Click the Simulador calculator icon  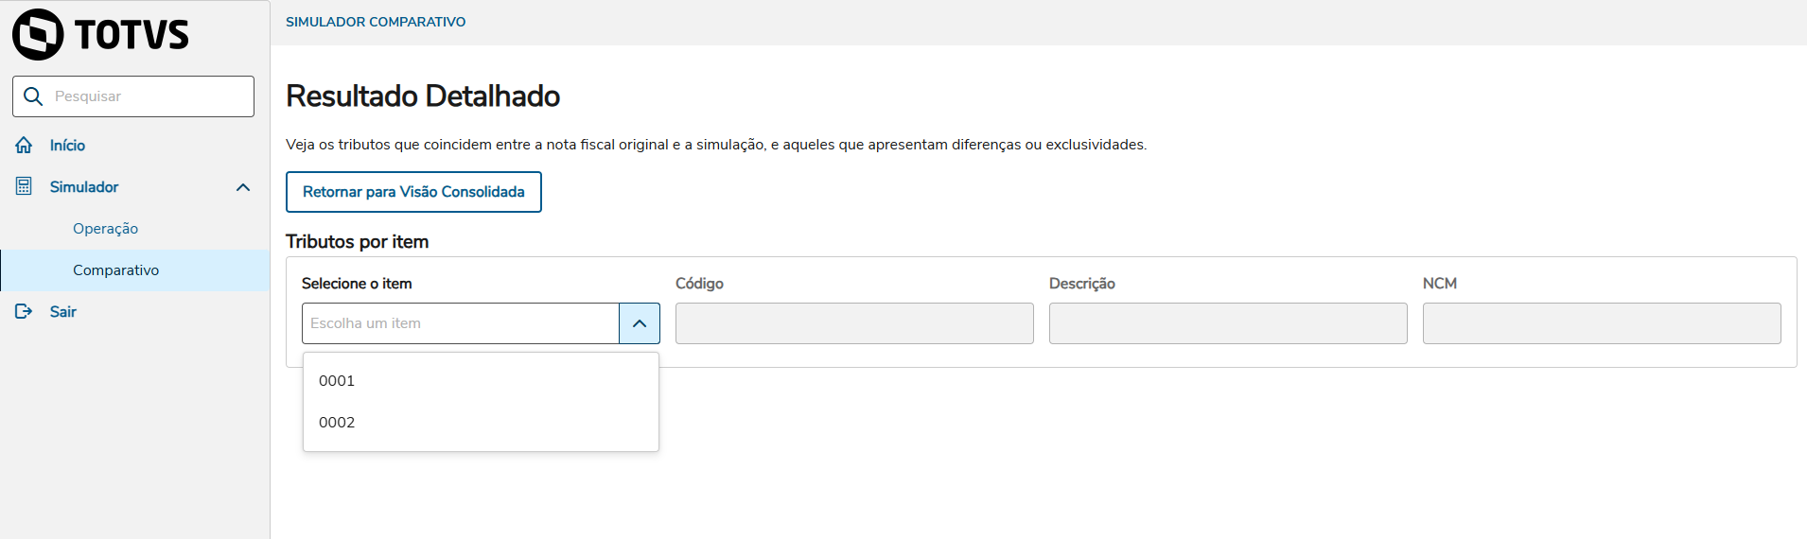point(24,187)
